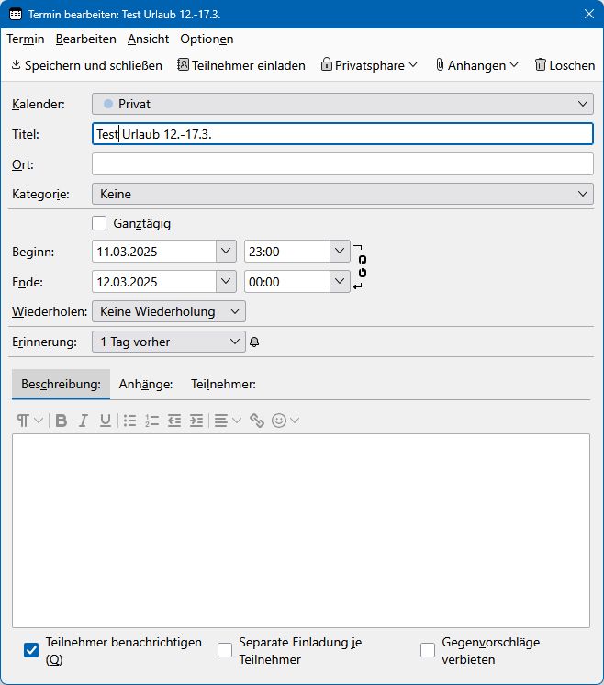Switch to the Teilnehmer tab
Image resolution: width=604 pixels, height=685 pixels.
223,385
